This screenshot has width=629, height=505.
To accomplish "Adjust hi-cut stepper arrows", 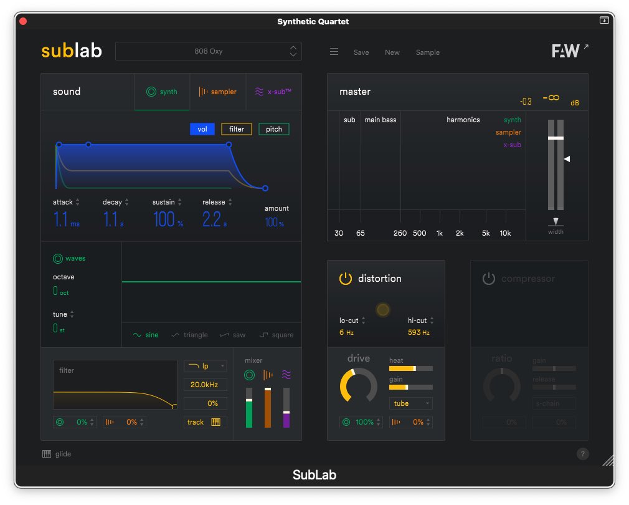I will pyautogui.click(x=432, y=320).
